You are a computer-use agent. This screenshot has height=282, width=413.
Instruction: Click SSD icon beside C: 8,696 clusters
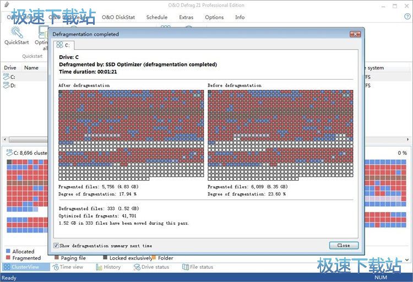coord(9,152)
